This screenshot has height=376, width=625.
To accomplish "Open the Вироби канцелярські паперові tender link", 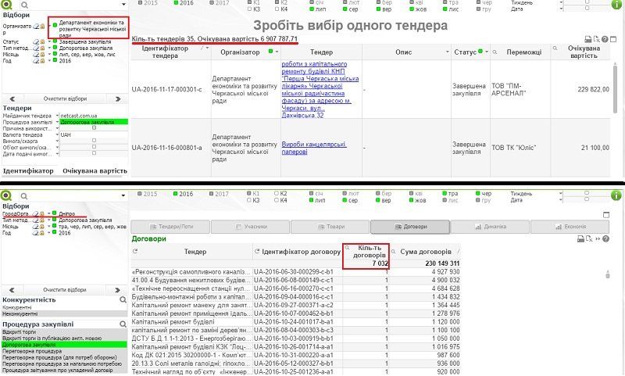I will coord(314,146).
